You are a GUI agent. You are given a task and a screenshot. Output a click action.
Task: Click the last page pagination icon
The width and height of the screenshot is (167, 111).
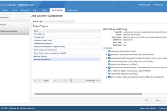(65, 81)
